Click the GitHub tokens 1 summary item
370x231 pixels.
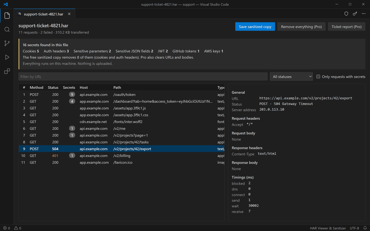pos(186,51)
